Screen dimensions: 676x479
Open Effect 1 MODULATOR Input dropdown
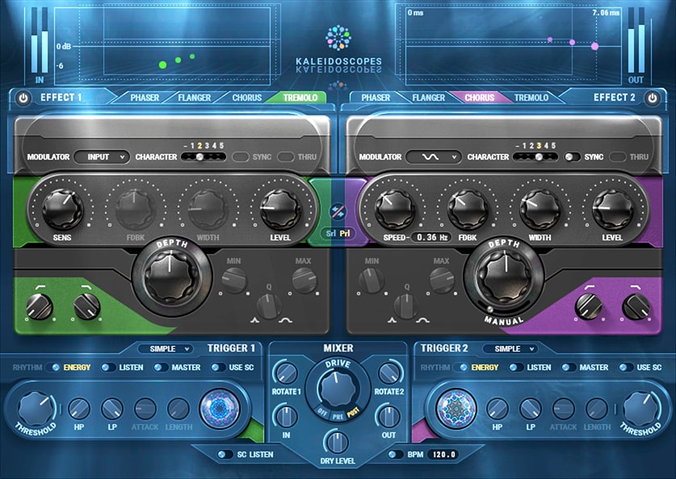102,157
